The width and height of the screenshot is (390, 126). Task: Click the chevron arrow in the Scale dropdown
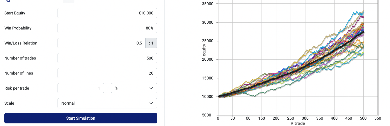(x=151, y=103)
